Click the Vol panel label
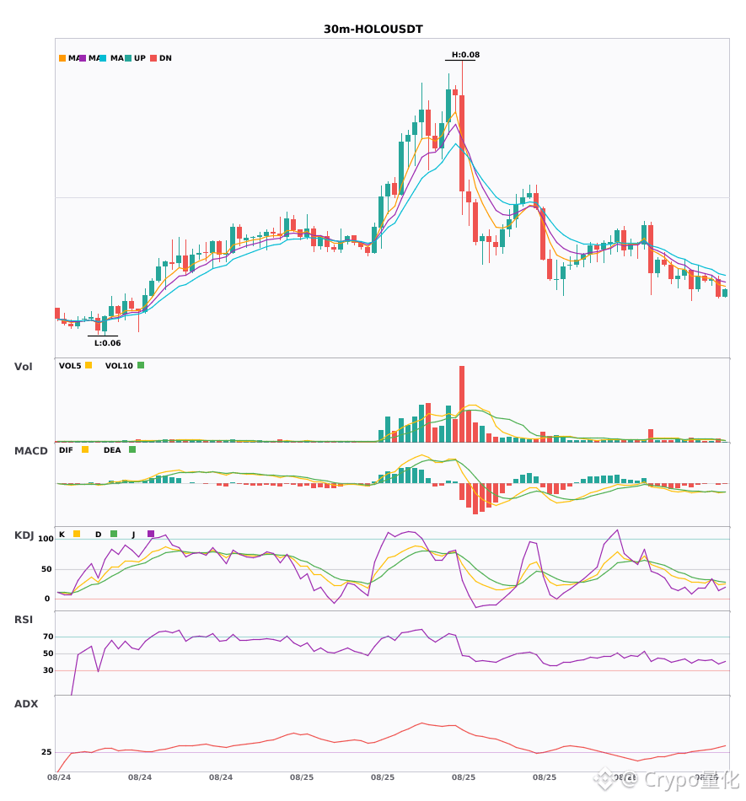 point(23,367)
